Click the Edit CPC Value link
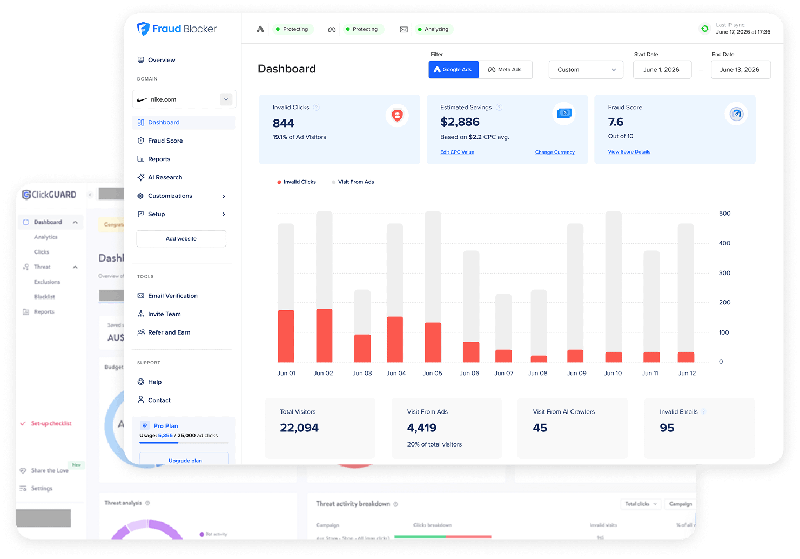The width and height of the screenshot is (800, 559). (x=457, y=152)
